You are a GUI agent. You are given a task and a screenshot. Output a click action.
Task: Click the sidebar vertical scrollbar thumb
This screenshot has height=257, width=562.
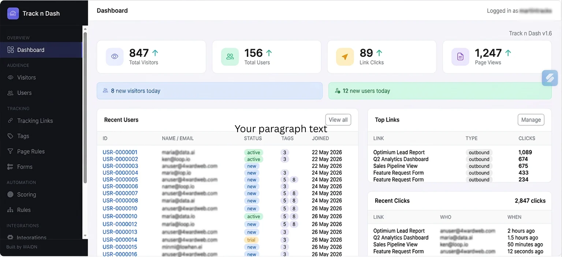tap(85, 108)
